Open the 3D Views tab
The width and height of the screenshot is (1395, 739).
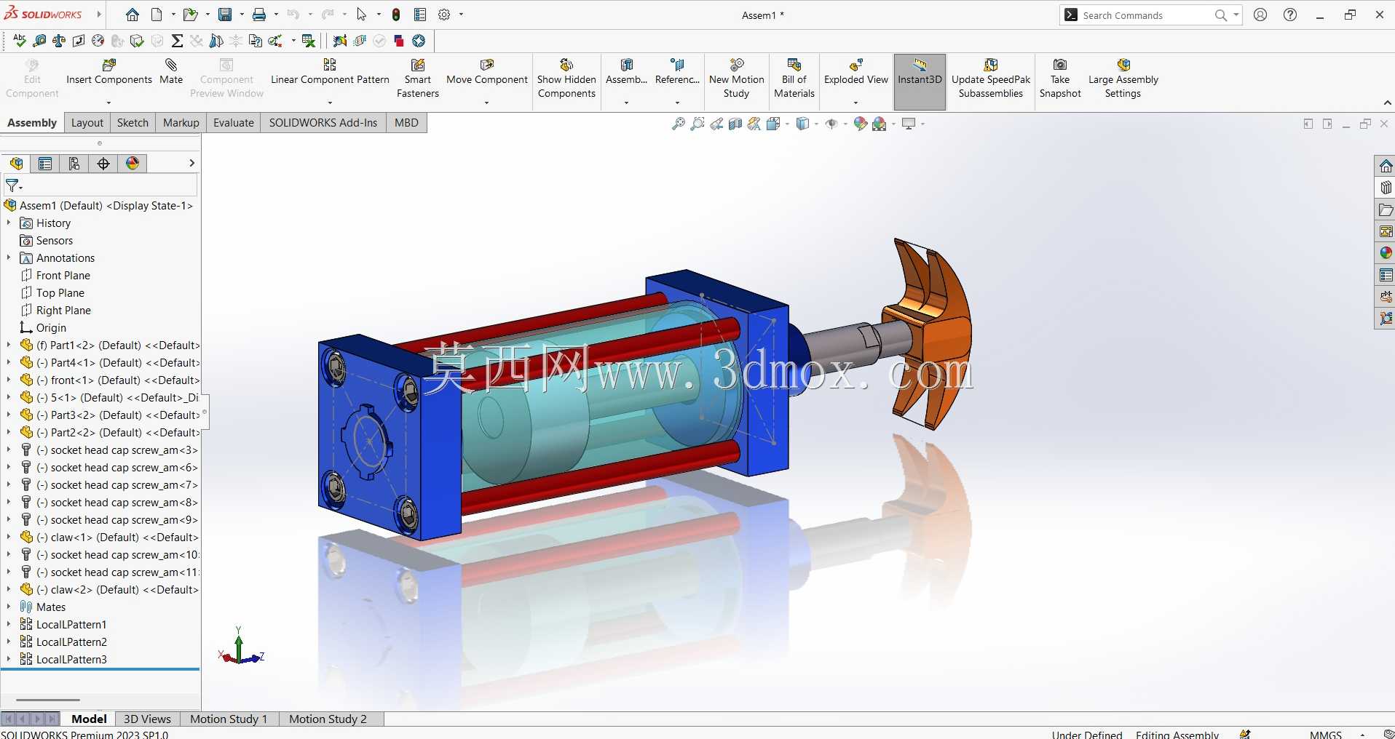coord(147,719)
